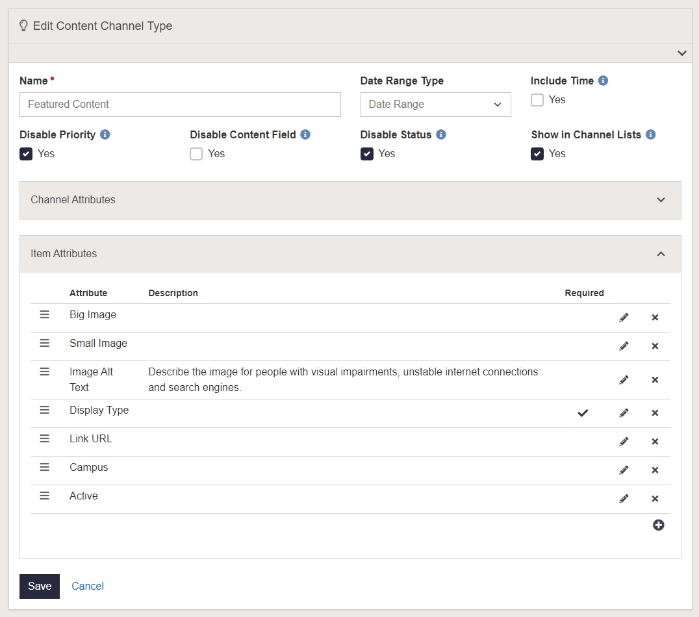Delete the Link URL attribute

pyautogui.click(x=655, y=442)
